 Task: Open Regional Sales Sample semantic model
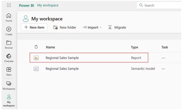point(62,69)
